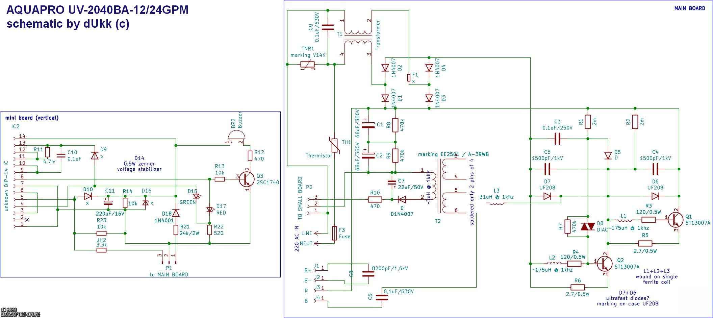Click the 'IC2' label
The image size is (713, 318).
click(15, 126)
